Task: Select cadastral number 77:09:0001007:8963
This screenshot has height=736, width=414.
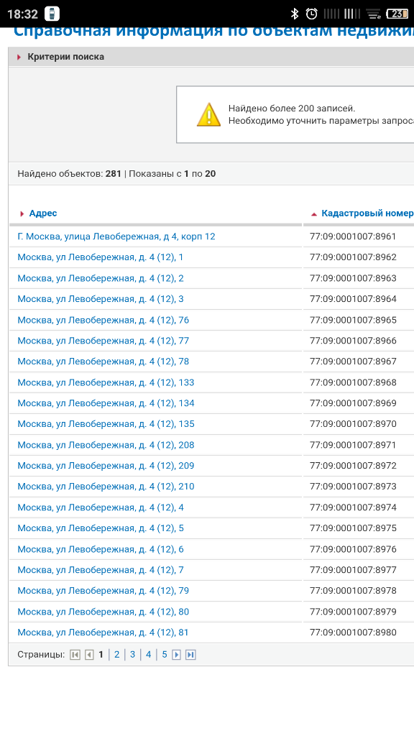Action: tap(353, 278)
